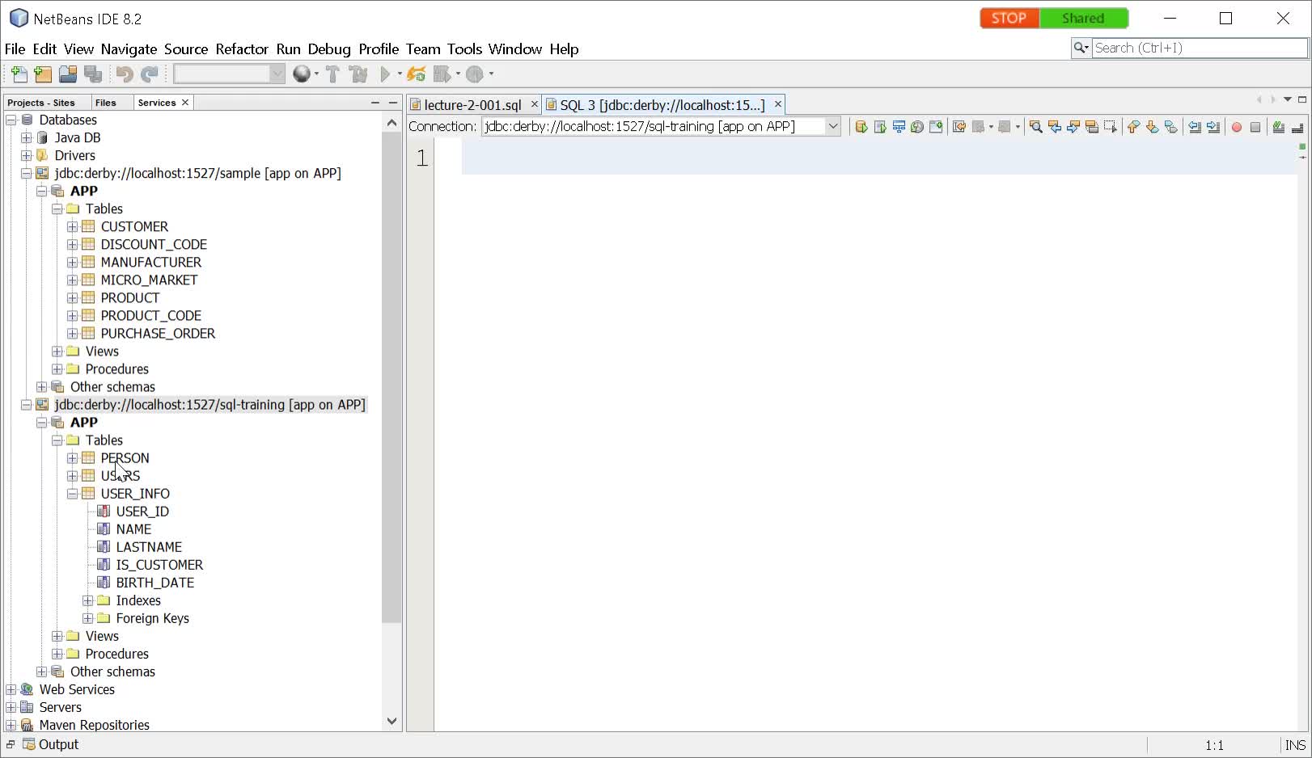Expand the CUSTOMER table node
Screen dimensions: 1312x758
(73, 226)
